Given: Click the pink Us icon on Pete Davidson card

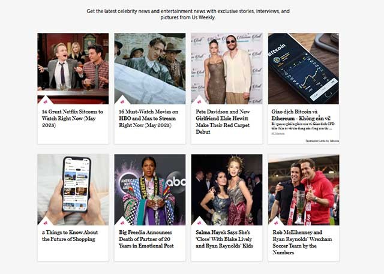Looking at the screenshot, I should tap(199, 102).
